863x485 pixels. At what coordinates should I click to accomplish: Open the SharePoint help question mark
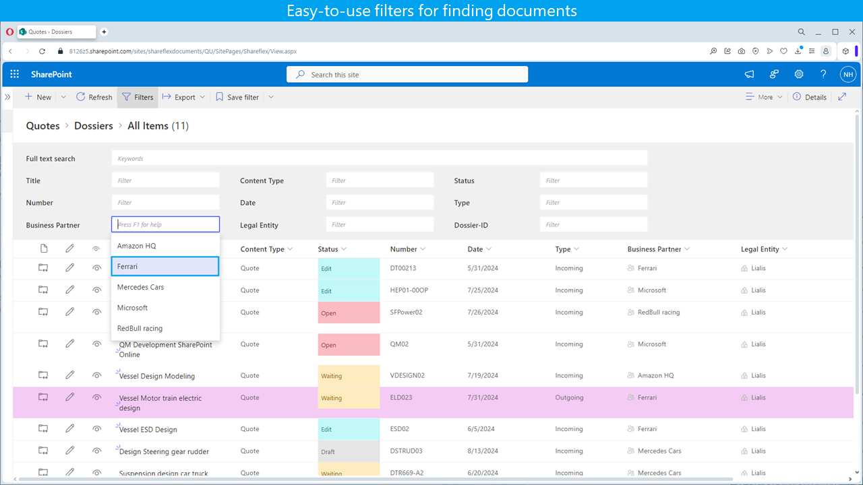pos(823,74)
